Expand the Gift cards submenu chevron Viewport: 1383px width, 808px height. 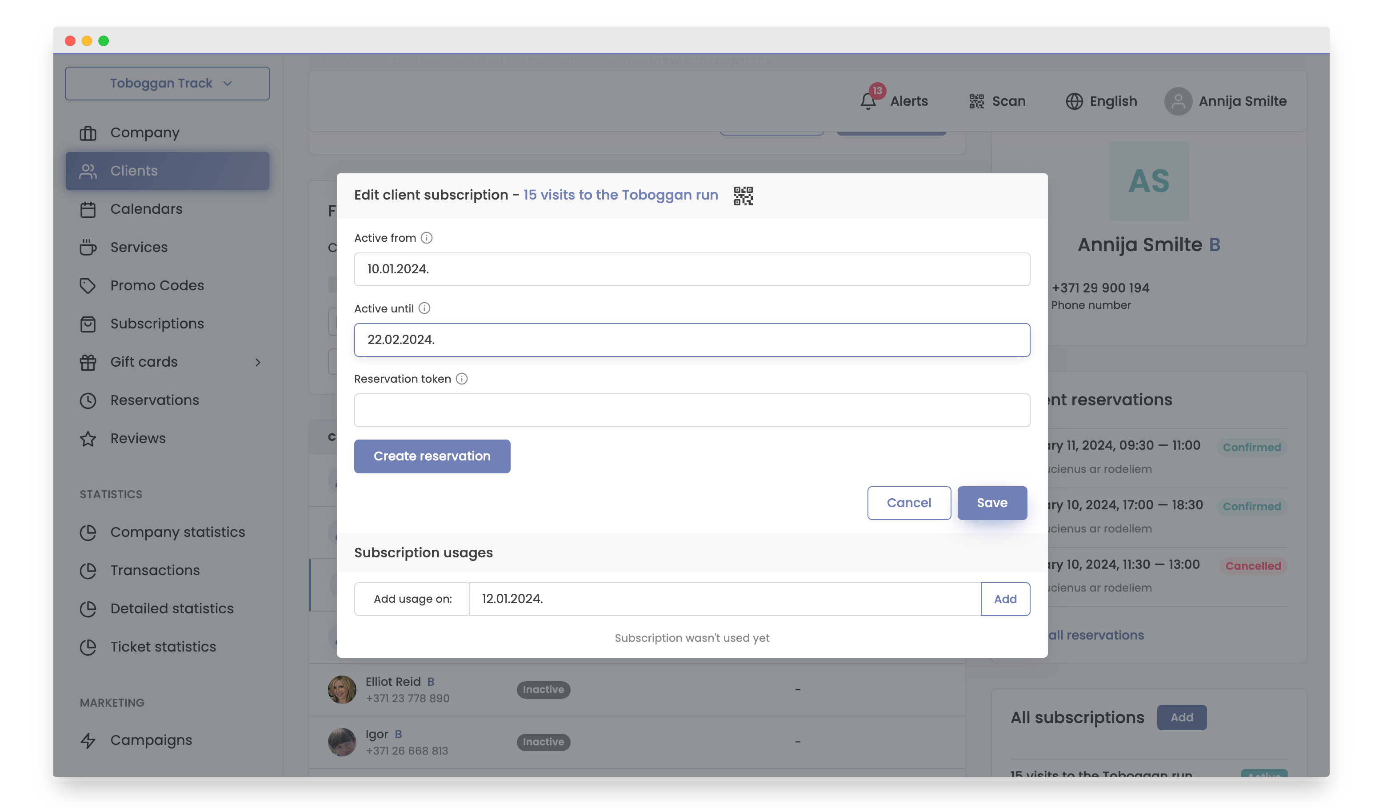[x=257, y=362]
